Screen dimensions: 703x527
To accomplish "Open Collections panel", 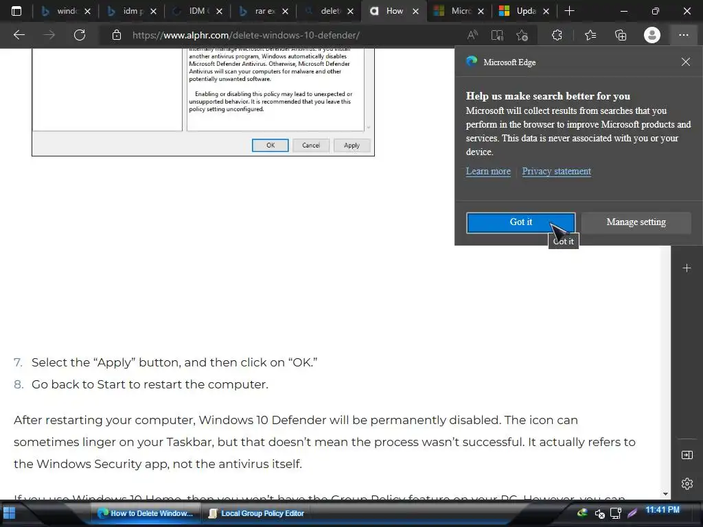I will (x=621, y=35).
